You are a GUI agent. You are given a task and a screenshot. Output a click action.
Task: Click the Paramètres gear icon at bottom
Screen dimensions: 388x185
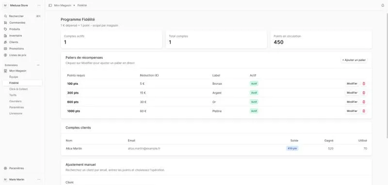pos(5,168)
